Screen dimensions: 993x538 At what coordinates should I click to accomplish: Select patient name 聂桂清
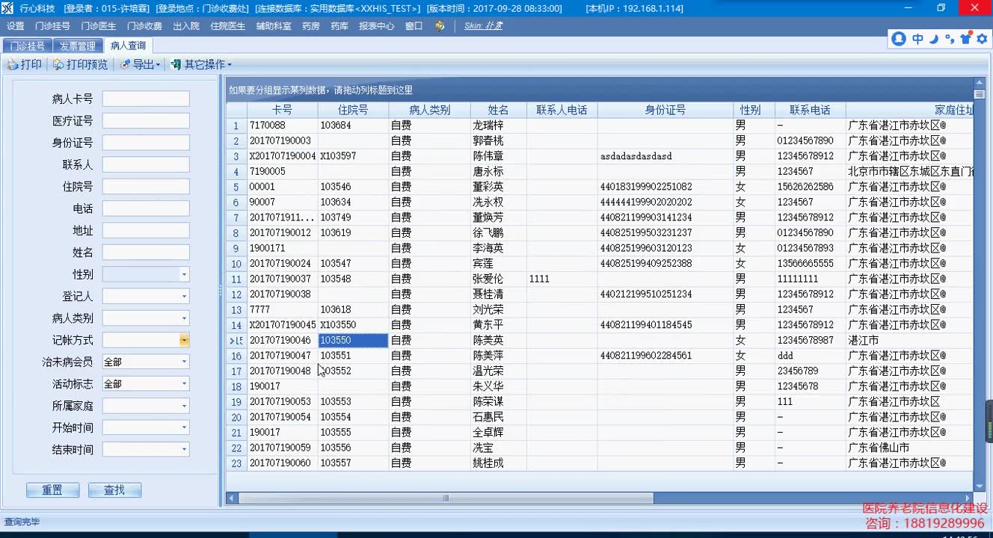pyautogui.click(x=488, y=294)
